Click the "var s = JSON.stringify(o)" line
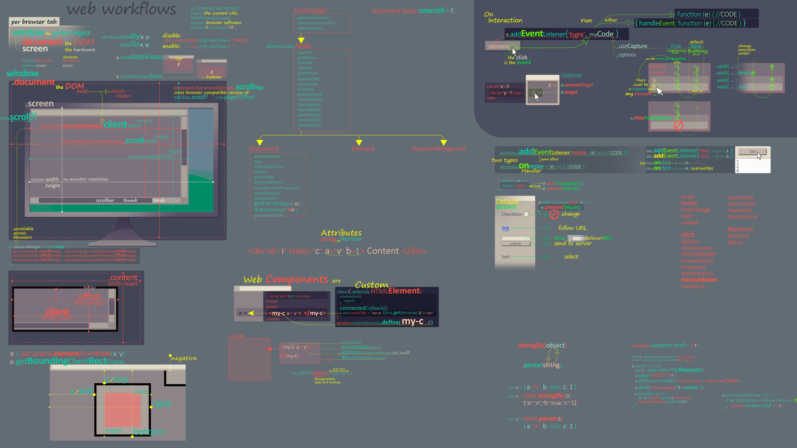 click(x=539, y=396)
